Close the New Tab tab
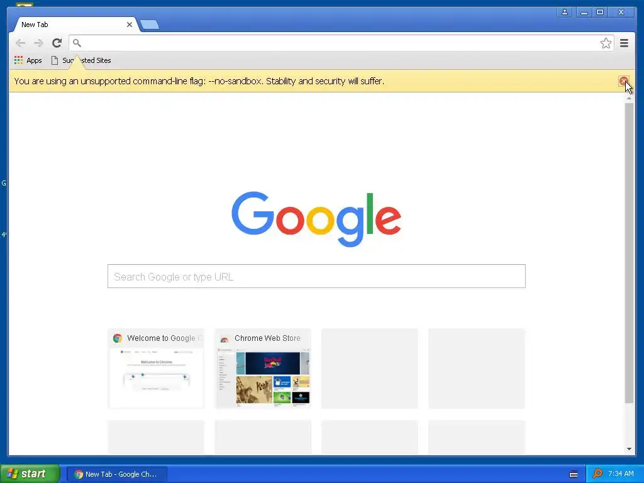The height and width of the screenshot is (483, 644). (x=130, y=25)
